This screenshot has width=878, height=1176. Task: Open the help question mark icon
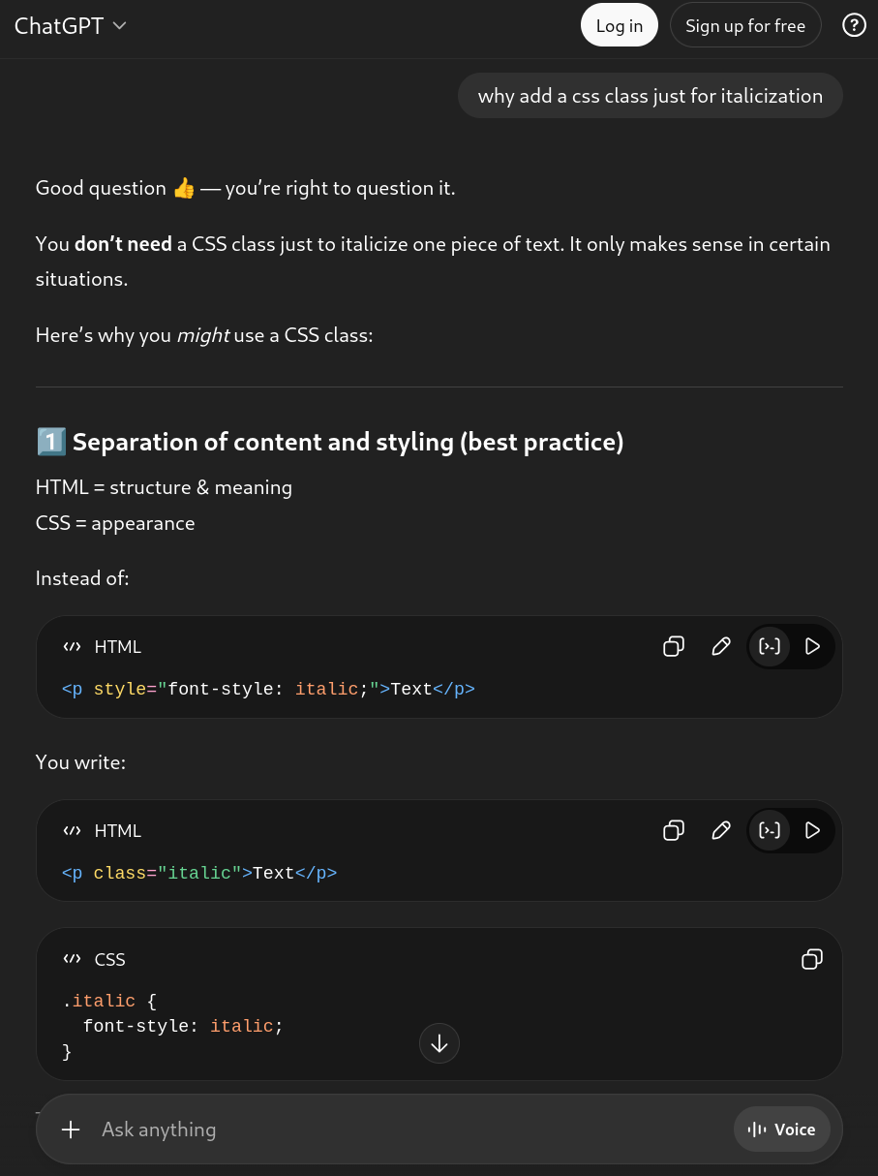854,26
